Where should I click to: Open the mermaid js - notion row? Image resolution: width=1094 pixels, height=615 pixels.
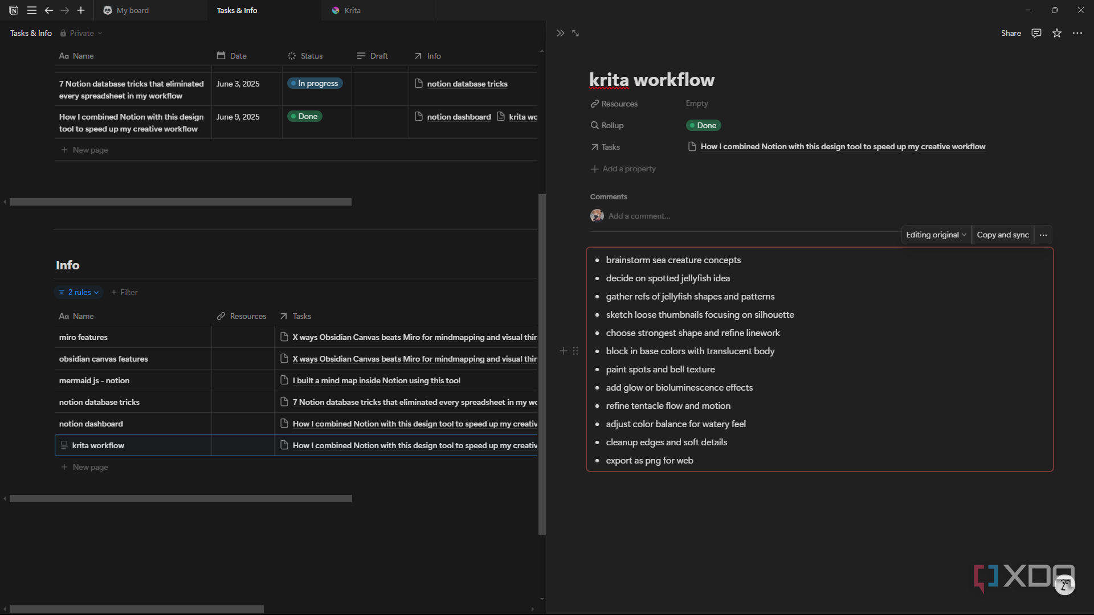click(x=94, y=380)
